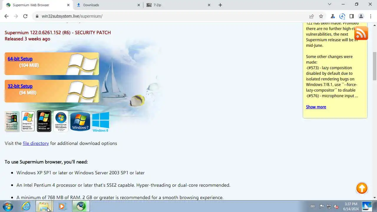Open Windows Media Player from taskbar
Viewport: 377px width, 212px height.
tap(62, 206)
